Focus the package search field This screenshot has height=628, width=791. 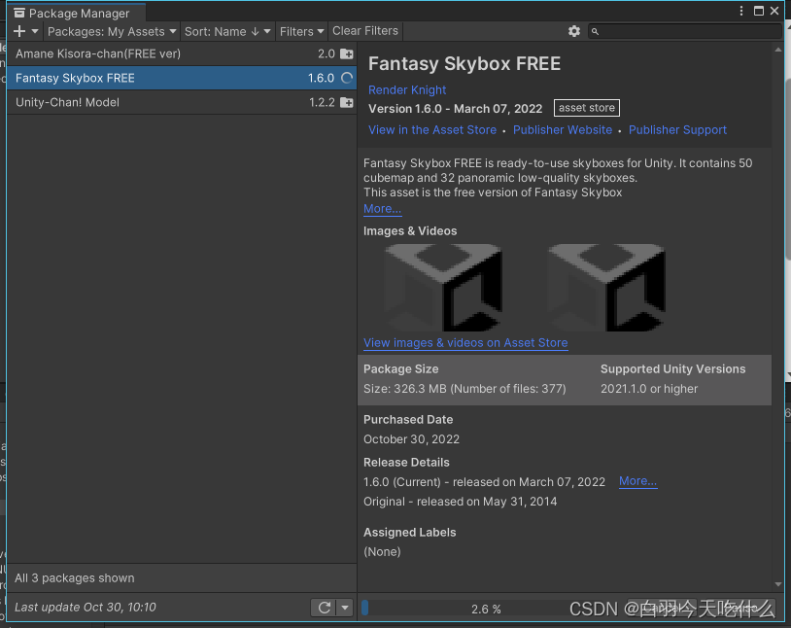click(x=684, y=31)
